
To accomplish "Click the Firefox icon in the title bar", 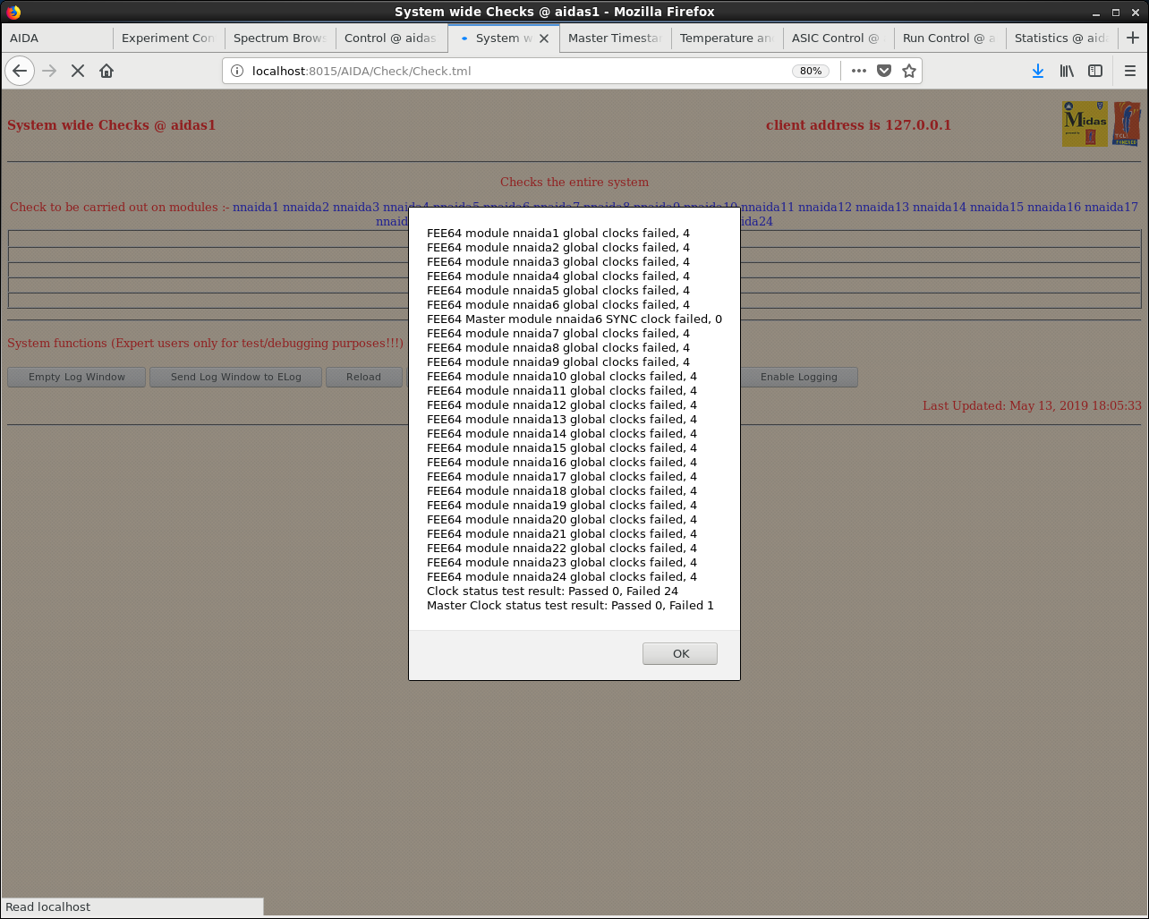I will tap(13, 12).
